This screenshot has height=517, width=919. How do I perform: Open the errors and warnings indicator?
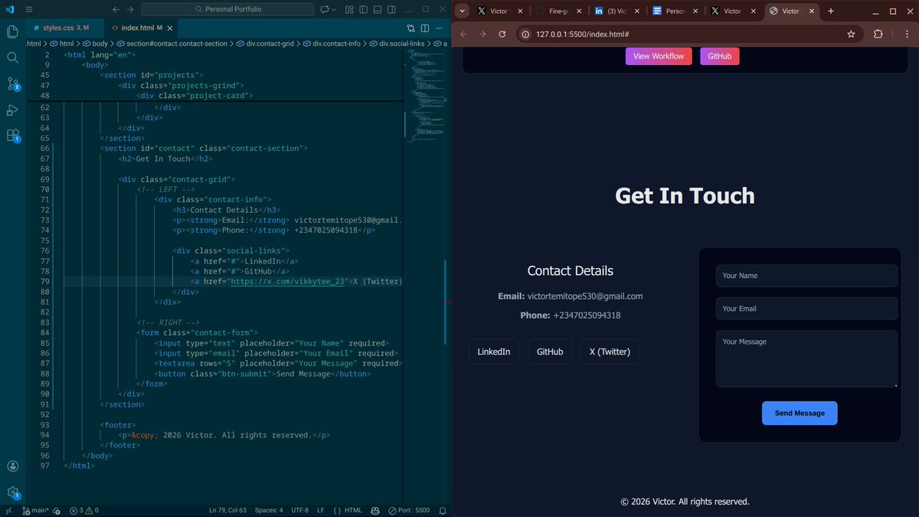pyautogui.click(x=84, y=510)
